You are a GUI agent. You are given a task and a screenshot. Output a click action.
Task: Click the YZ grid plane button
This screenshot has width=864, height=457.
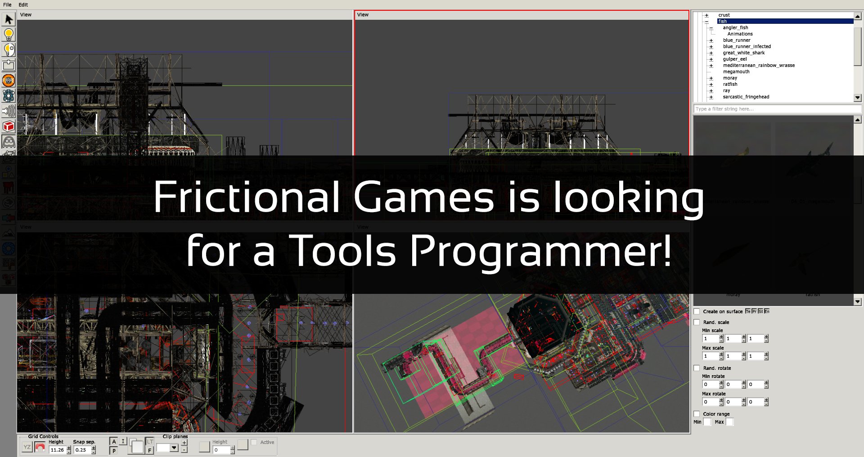point(27,447)
